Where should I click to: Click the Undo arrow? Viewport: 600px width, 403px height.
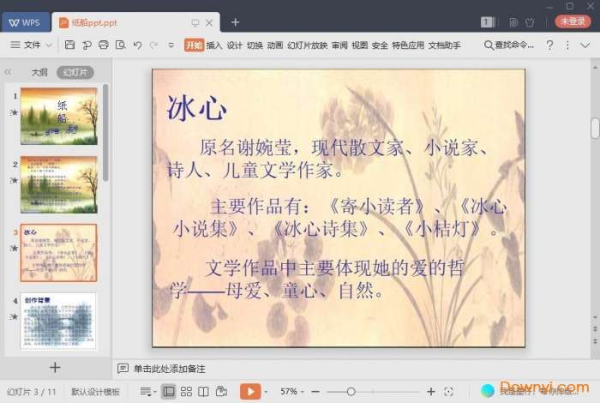coord(137,45)
